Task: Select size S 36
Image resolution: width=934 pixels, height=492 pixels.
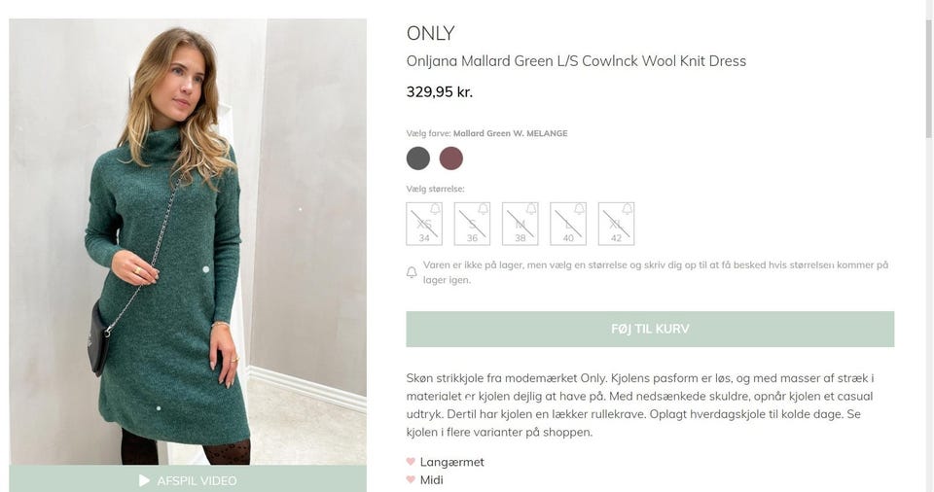Action: (472, 225)
